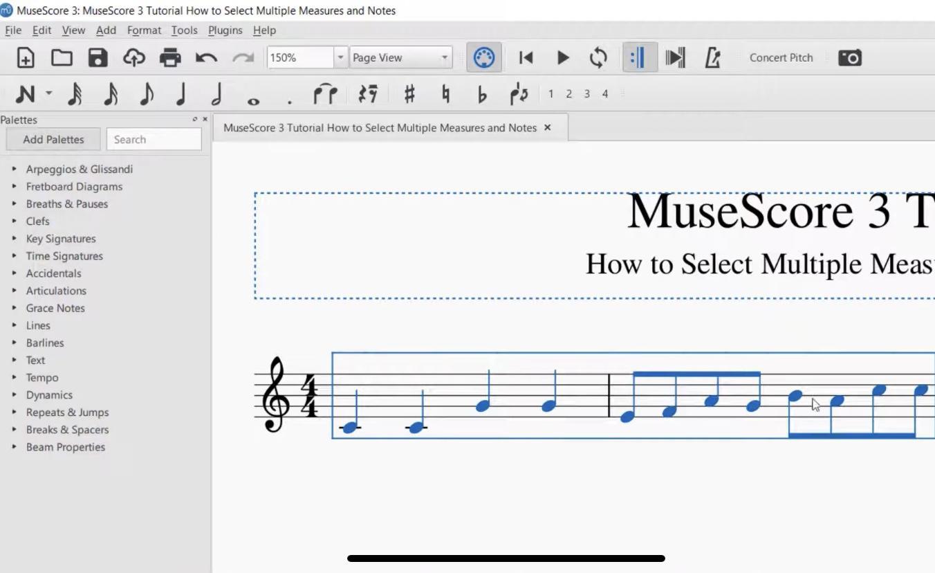Create a new score with toolbar icon

point(26,57)
